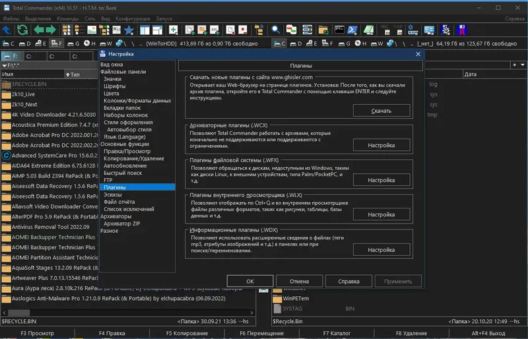Select drive H disc in right drive bar
The width and height of the screenshot is (528, 339).
360,44
